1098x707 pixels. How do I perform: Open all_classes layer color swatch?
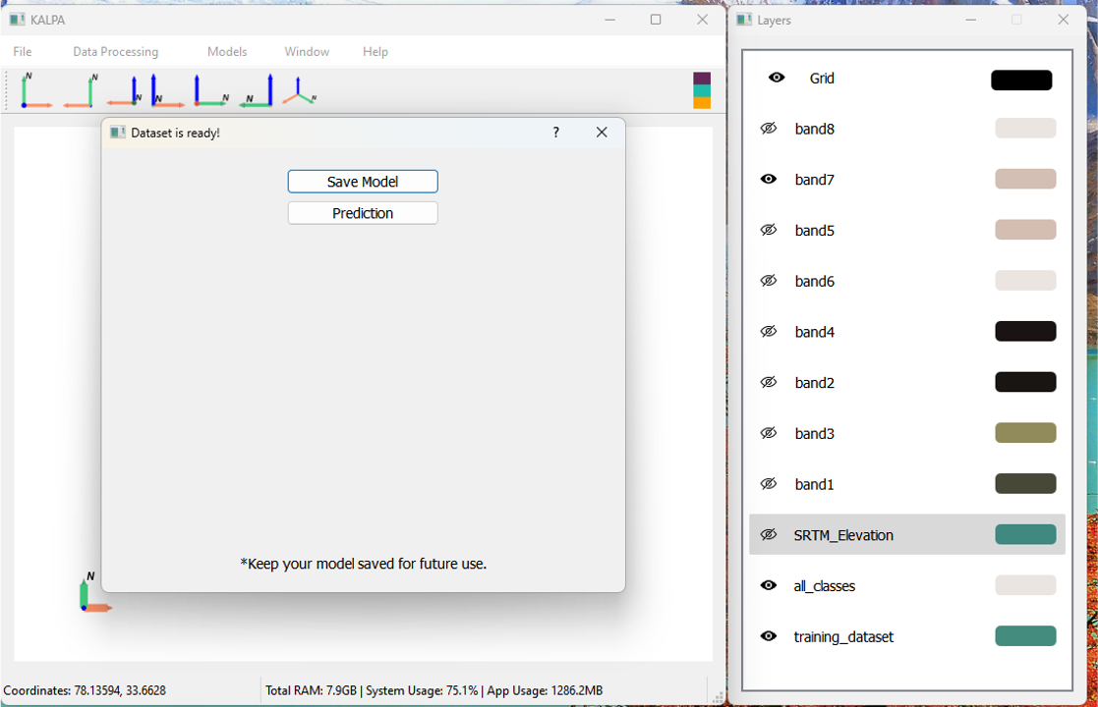point(1025,585)
